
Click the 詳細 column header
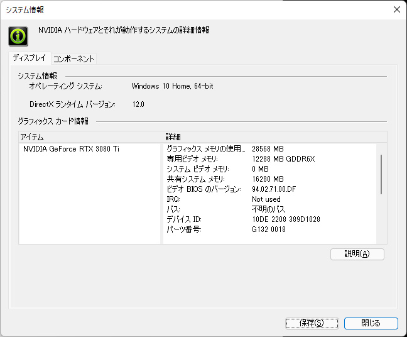click(275, 136)
